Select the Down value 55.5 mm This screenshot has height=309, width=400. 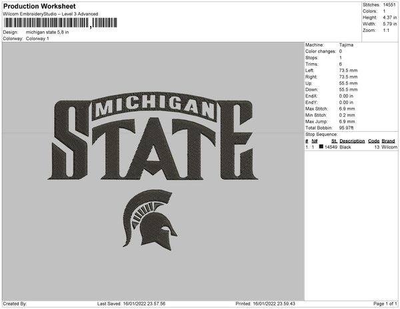tap(348, 90)
